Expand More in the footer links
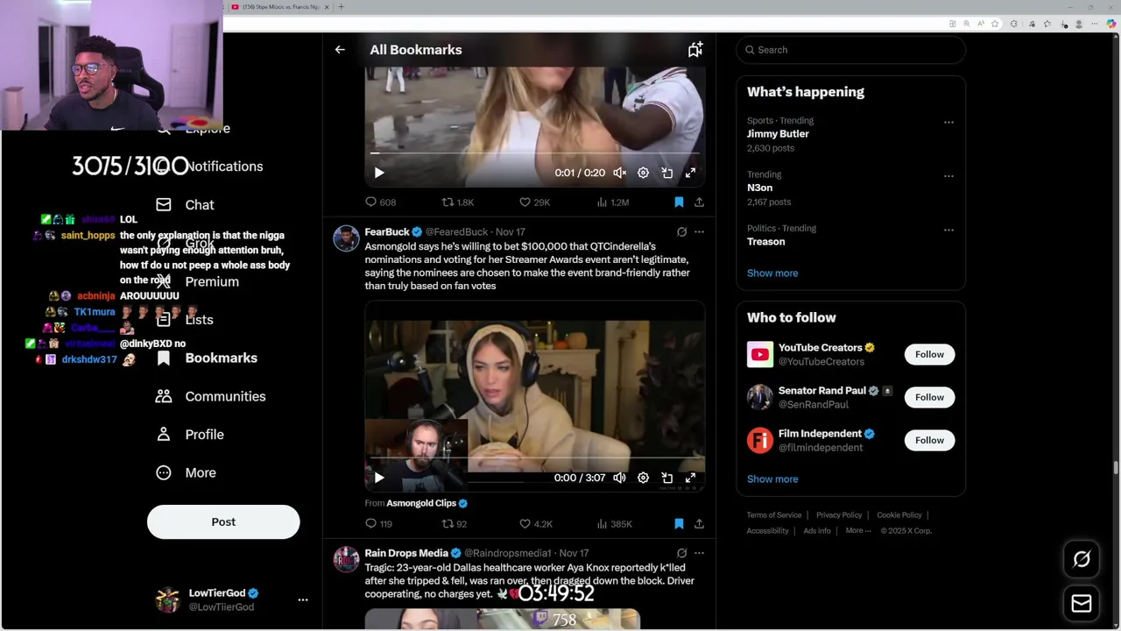Image resolution: width=1121 pixels, height=631 pixels. coord(858,531)
